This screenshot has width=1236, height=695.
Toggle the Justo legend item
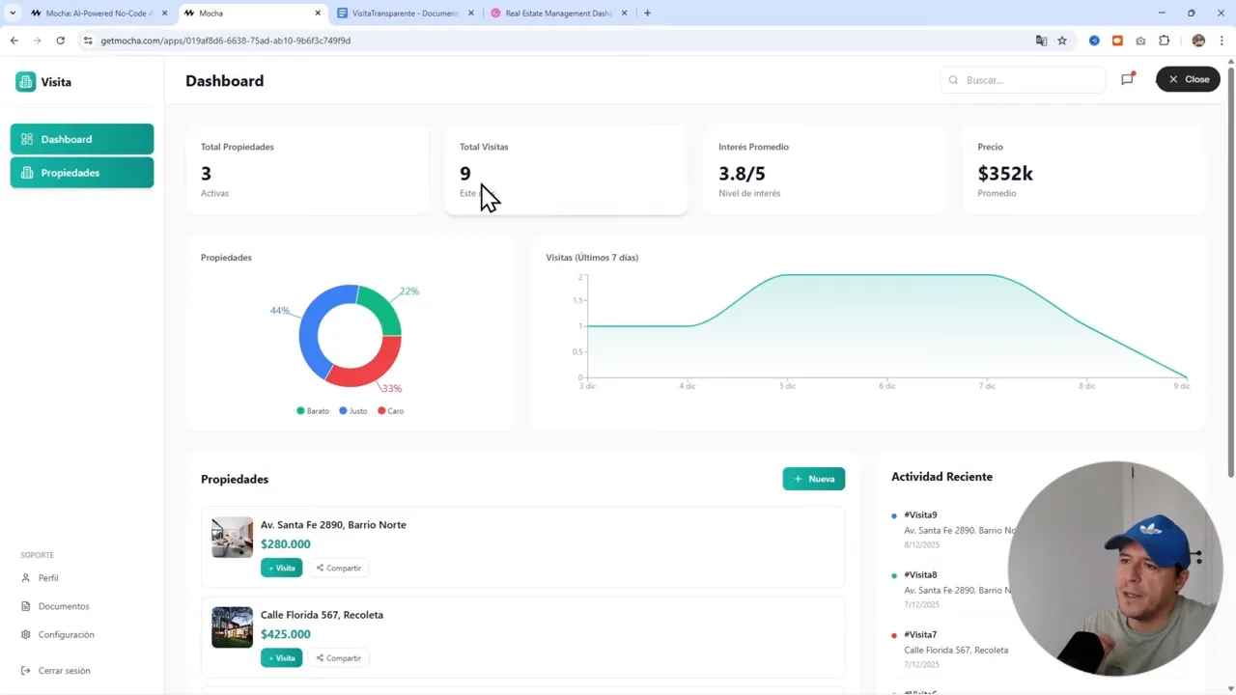point(354,410)
